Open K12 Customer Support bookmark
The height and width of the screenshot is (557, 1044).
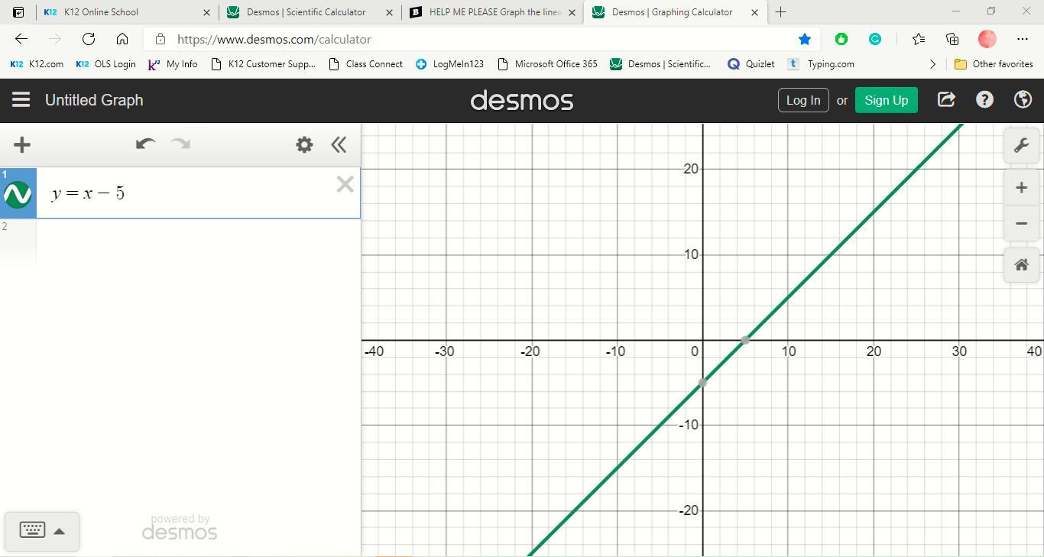[263, 64]
